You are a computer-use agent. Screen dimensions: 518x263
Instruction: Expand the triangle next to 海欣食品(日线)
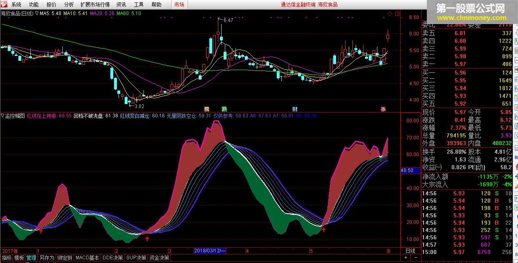[x=37, y=13]
